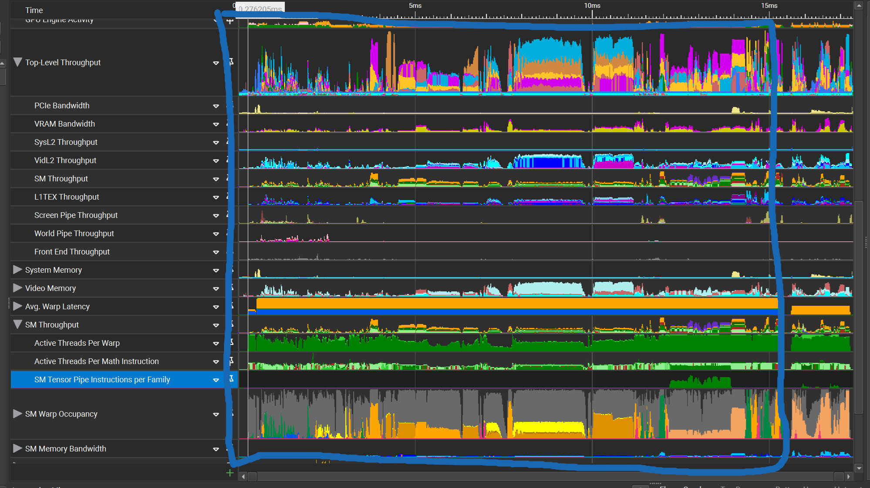Pin the SM Tensor Pipe Instructions per Family row

click(x=231, y=379)
